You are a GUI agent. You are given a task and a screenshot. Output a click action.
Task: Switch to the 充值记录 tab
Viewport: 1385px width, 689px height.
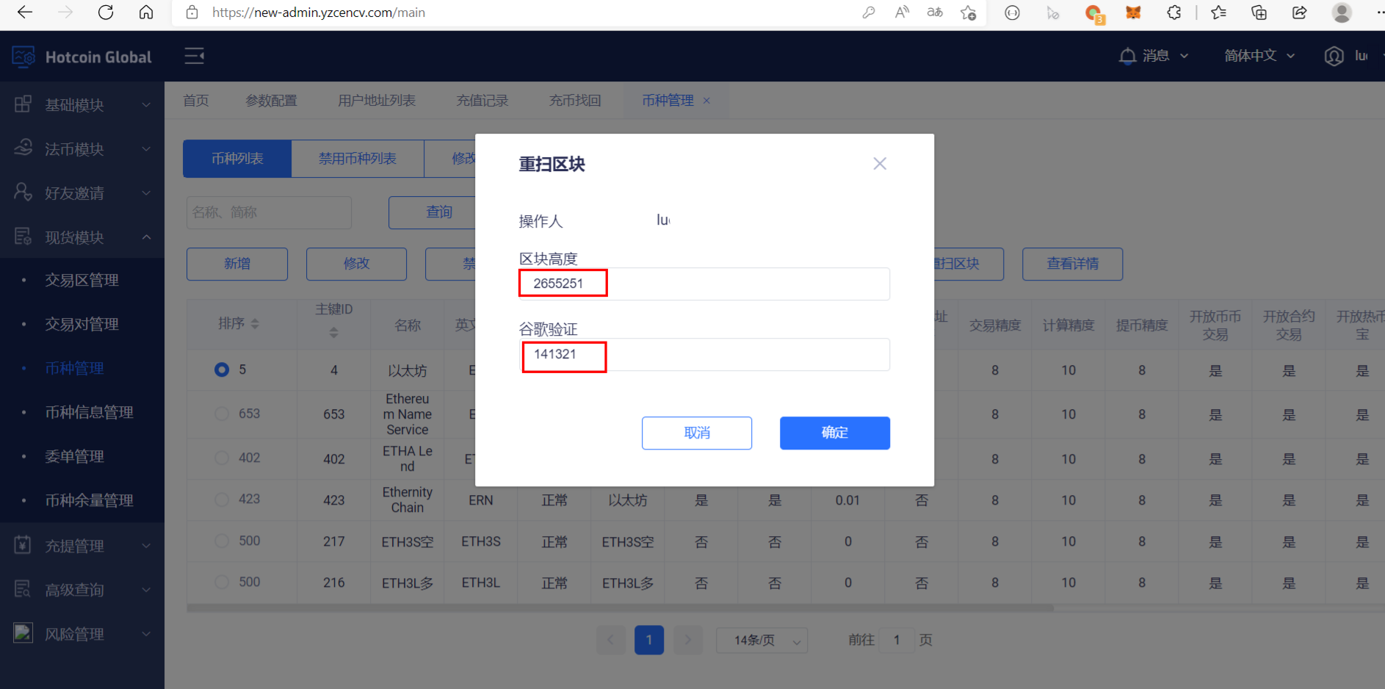click(x=482, y=100)
